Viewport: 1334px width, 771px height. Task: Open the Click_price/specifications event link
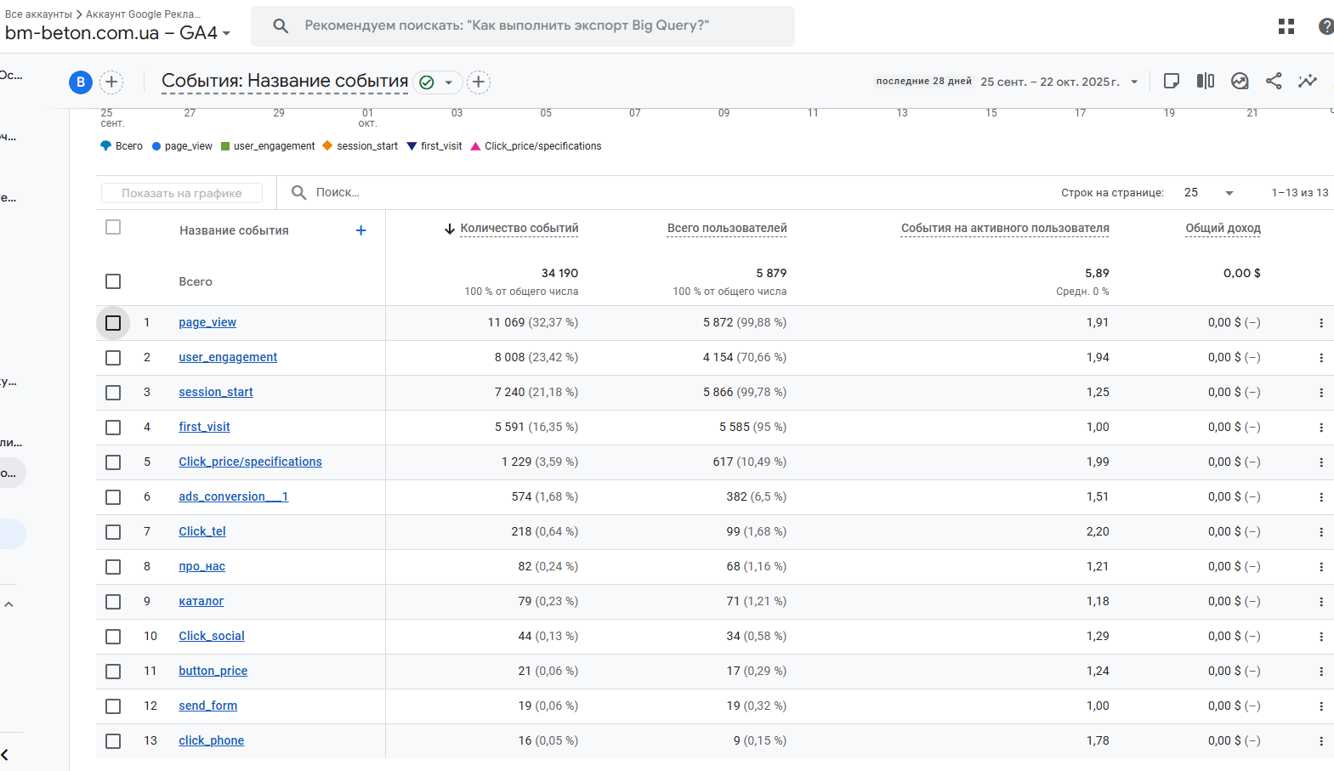[x=250, y=462]
